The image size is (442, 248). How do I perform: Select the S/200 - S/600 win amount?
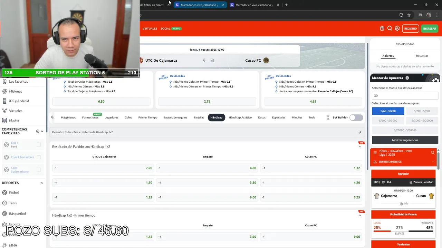coord(422,111)
